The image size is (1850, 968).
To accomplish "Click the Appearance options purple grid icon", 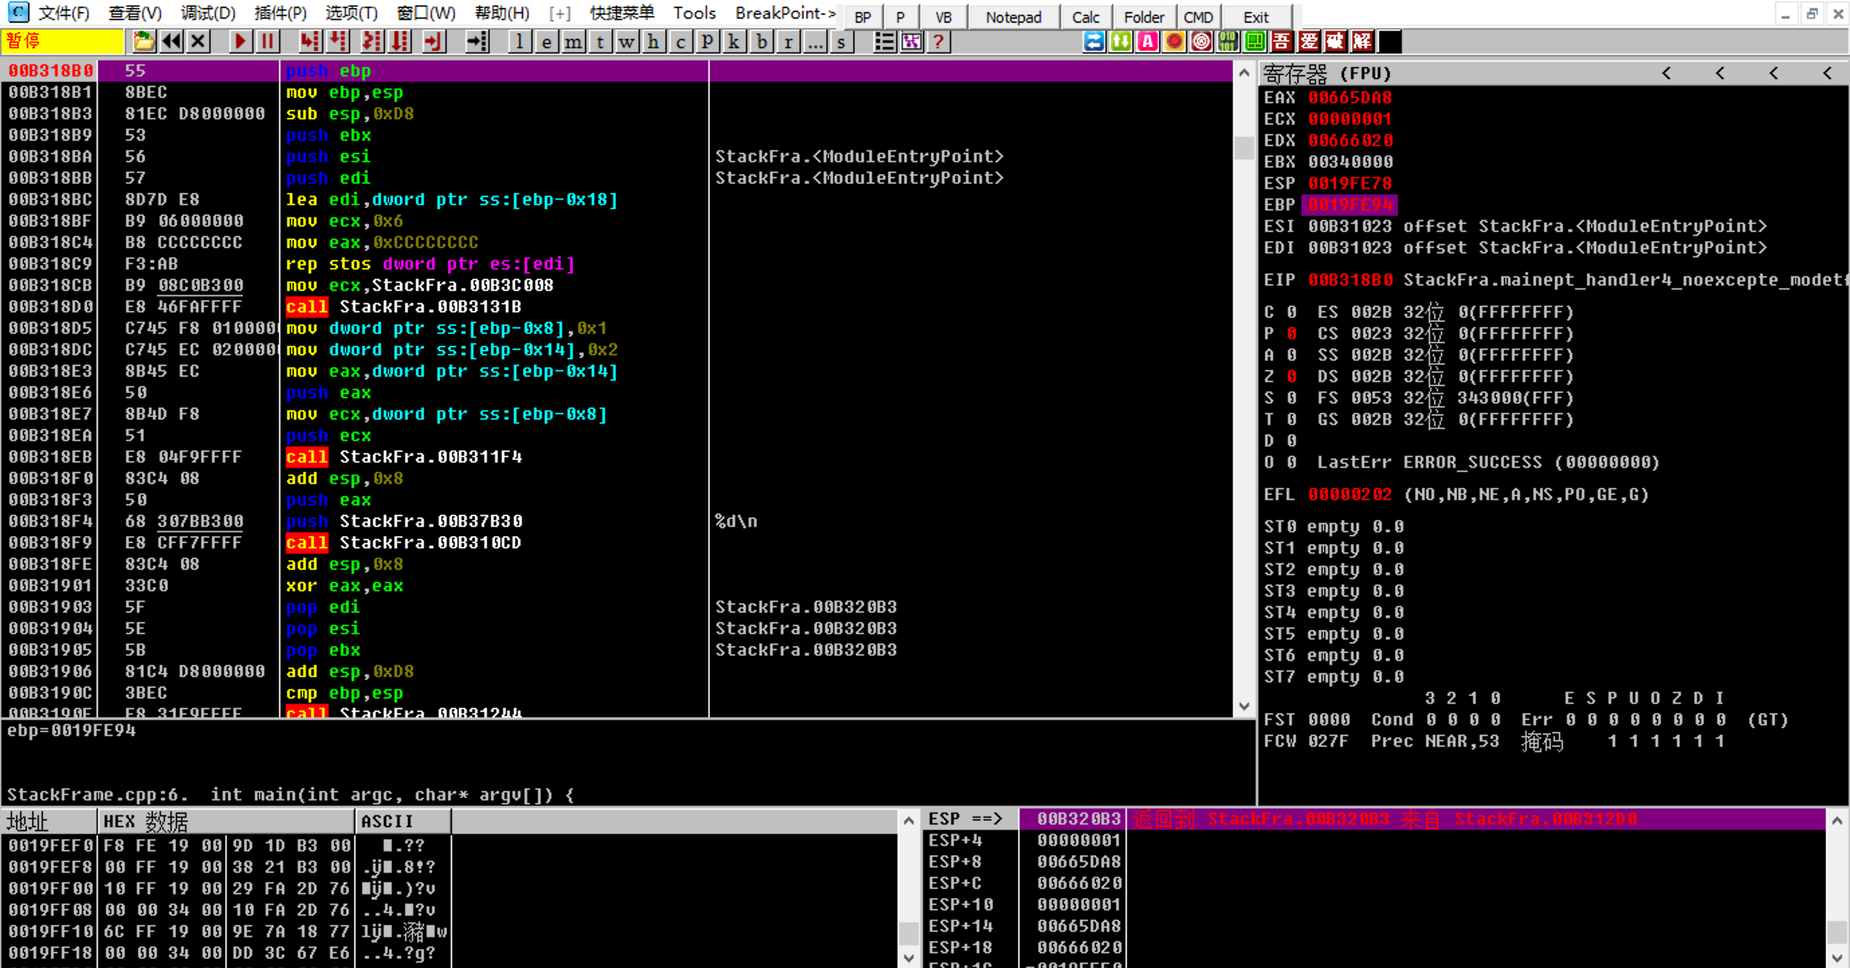I will click(912, 42).
